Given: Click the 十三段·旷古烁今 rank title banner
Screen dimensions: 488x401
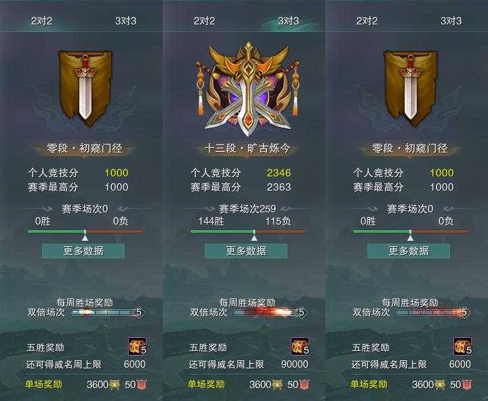Looking at the screenshot, I should [247, 149].
